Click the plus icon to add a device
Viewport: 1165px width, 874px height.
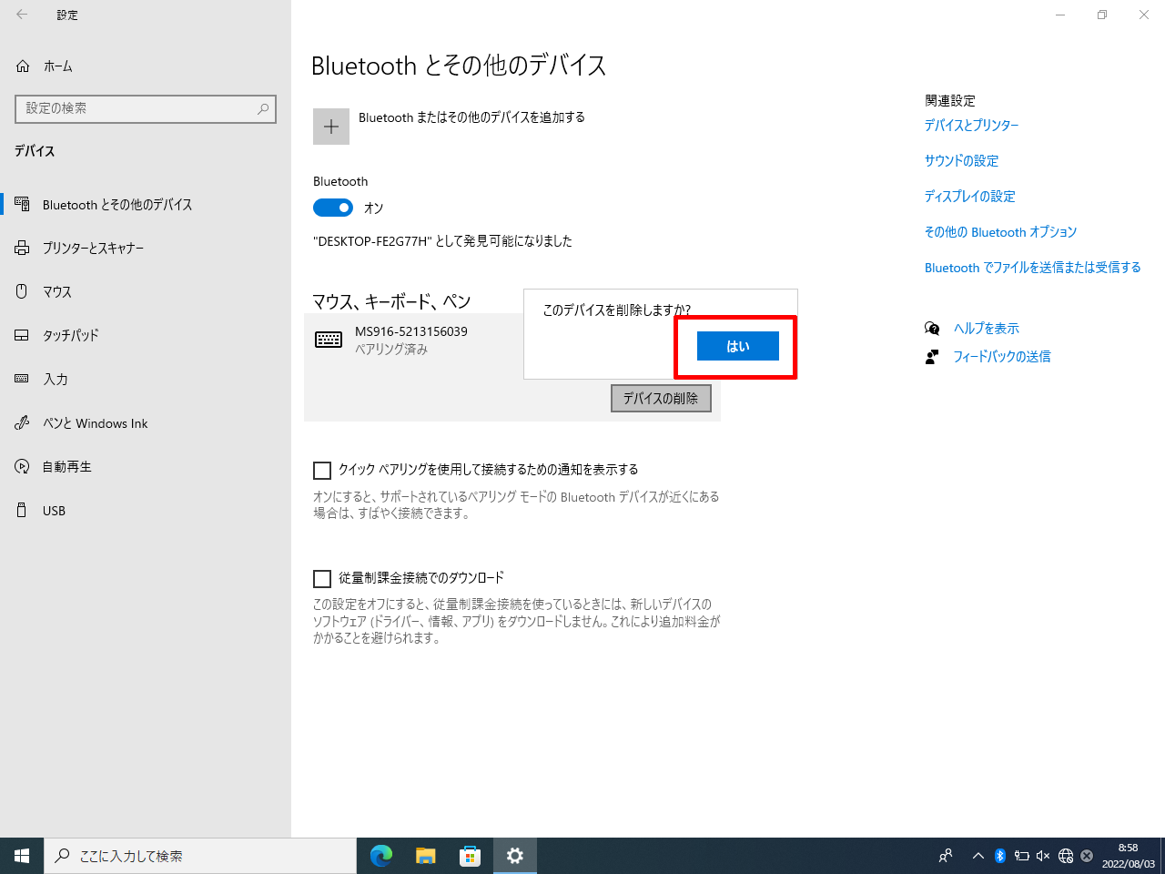click(331, 127)
